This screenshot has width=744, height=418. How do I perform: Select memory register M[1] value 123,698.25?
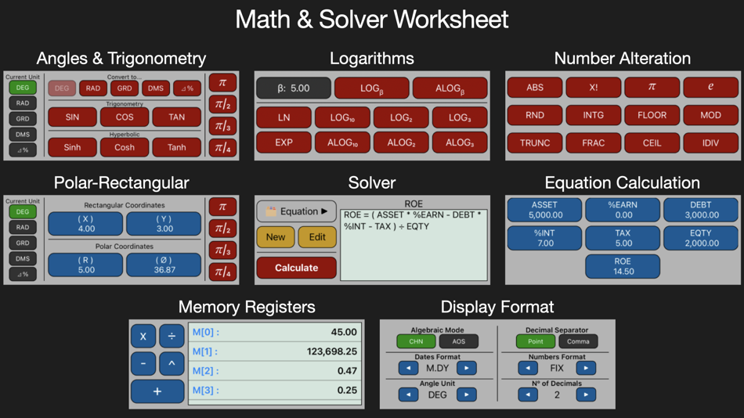coord(275,351)
